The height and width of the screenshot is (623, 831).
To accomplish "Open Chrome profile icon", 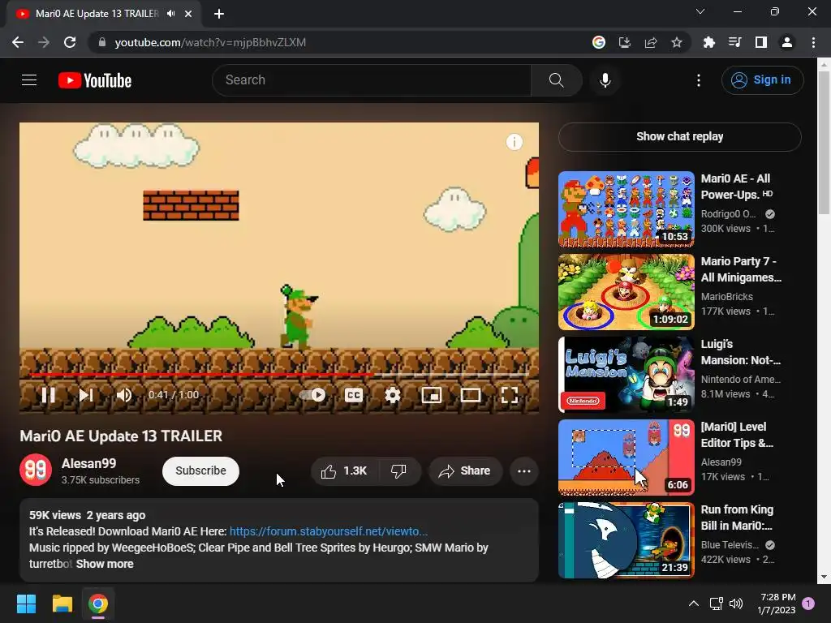I will [787, 42].
